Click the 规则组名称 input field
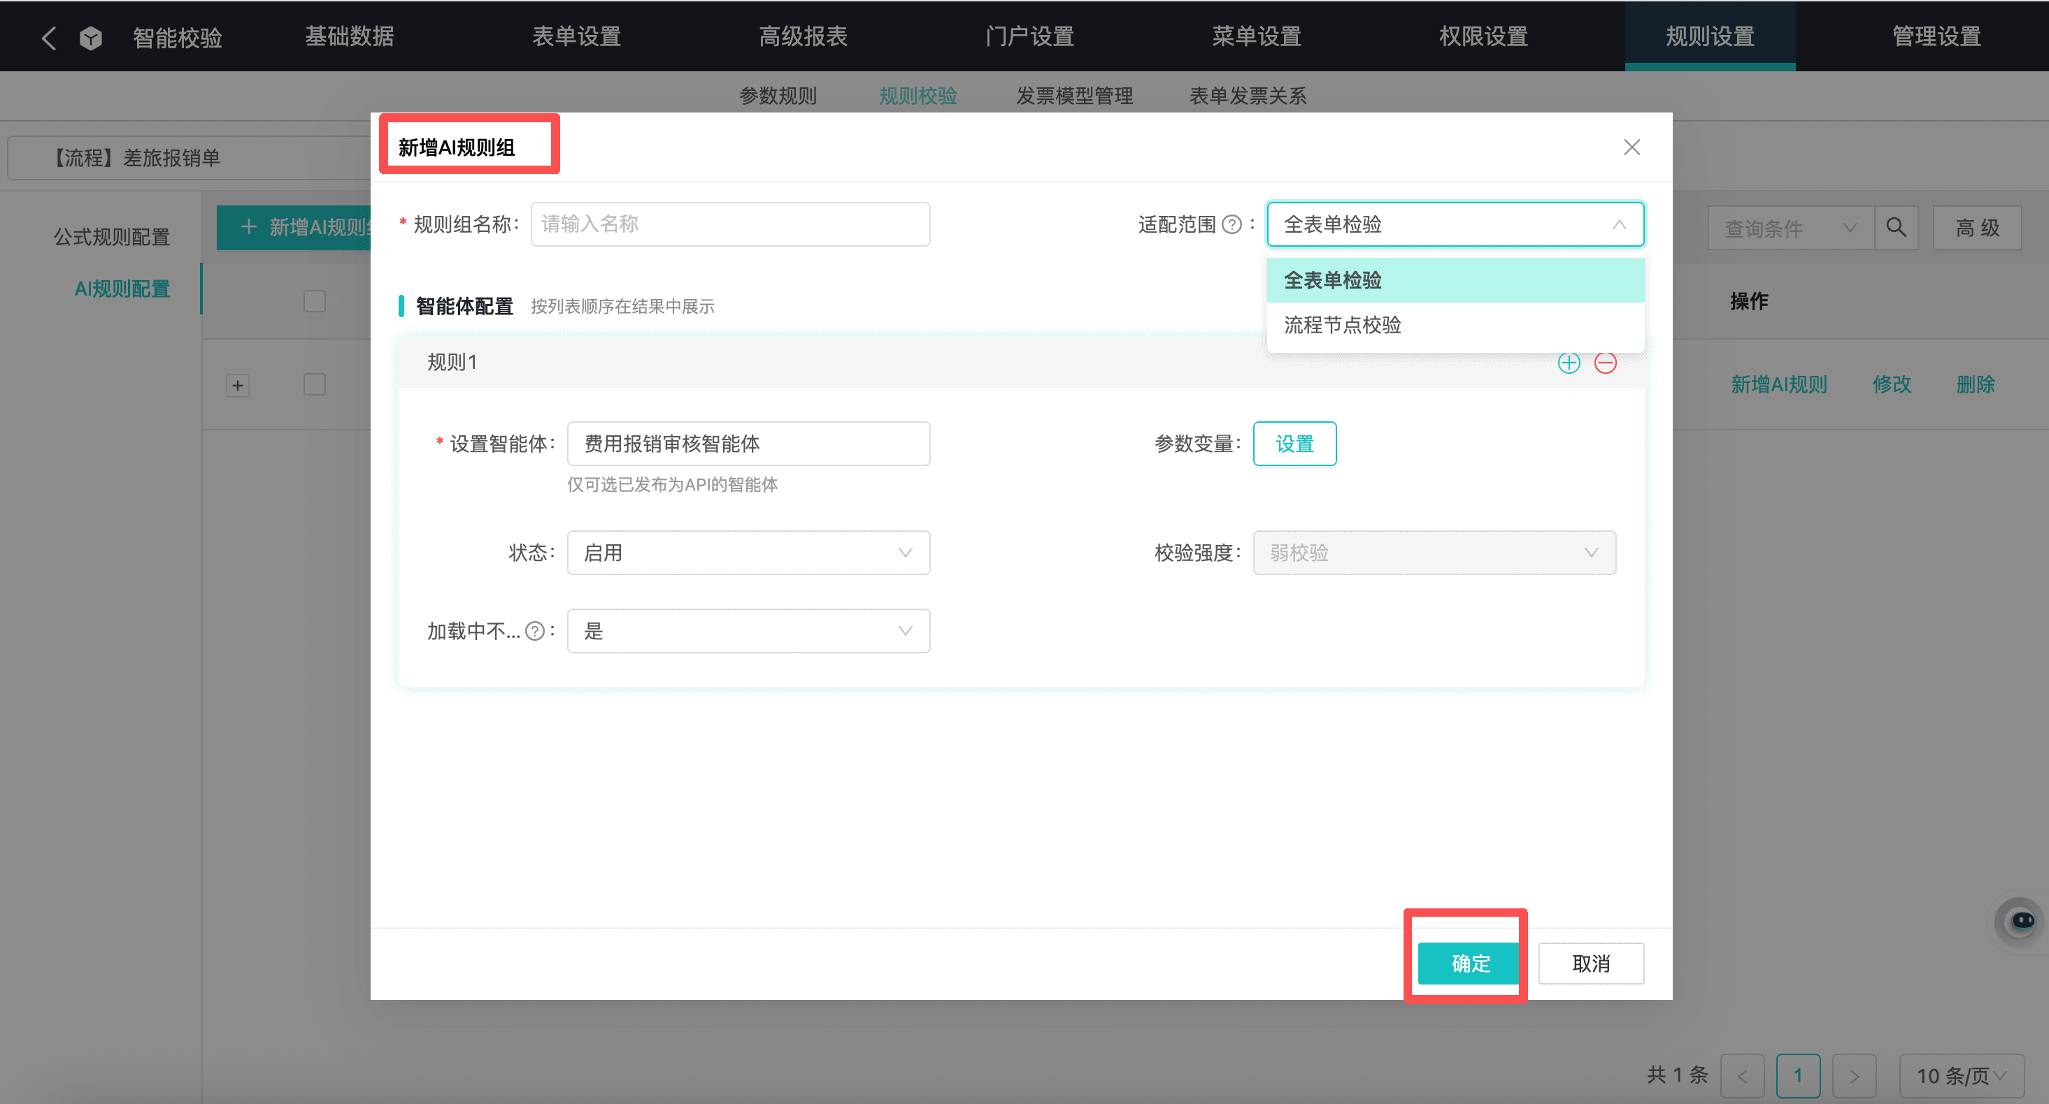2049x1104 pixels. (x=730, y=224)
